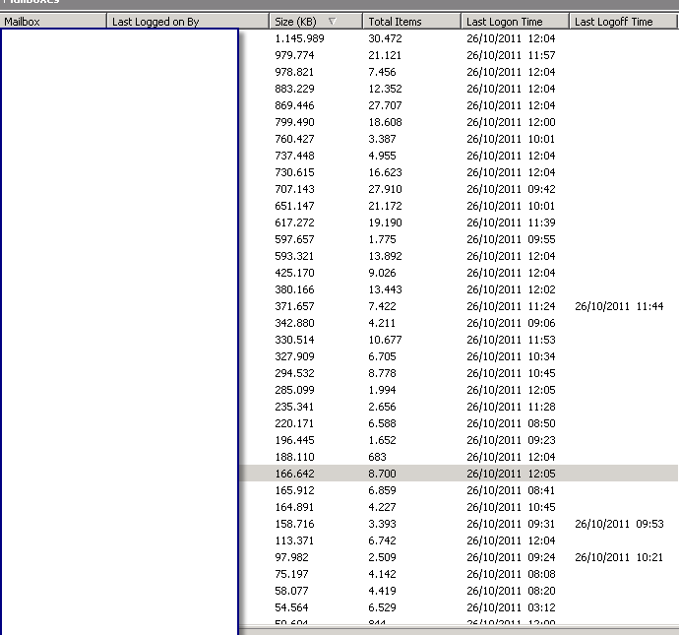Click logon time 26/10/2011 11:39
The height and width of the screenshot is (635, 679).
click(x=511, y=222)
